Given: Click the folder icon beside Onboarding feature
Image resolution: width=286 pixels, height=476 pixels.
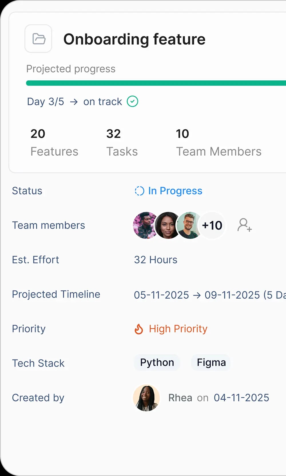Looking at the screenshot, I should (38, 39).
